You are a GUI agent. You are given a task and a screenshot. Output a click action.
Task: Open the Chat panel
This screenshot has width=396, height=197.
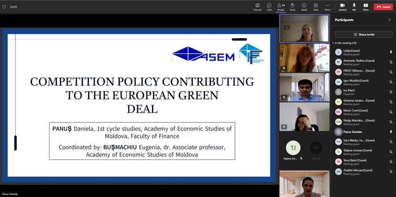(269, 7)
